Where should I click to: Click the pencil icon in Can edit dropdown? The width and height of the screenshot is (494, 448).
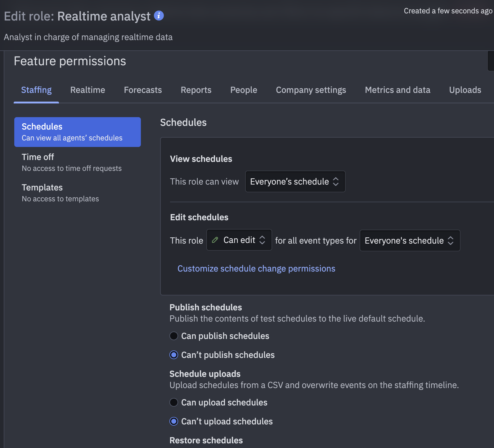[215, 240]
